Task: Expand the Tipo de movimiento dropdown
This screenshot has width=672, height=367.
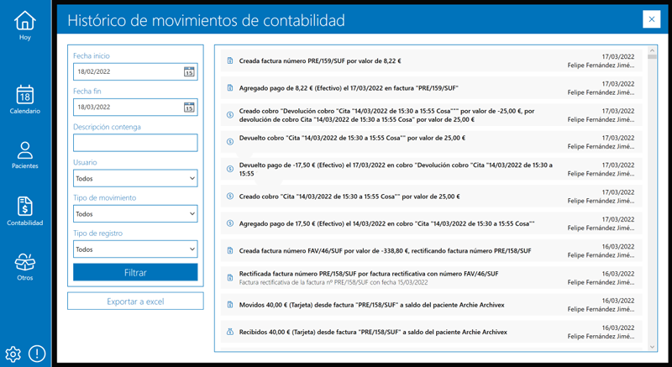Action: (x=135, y=214)
